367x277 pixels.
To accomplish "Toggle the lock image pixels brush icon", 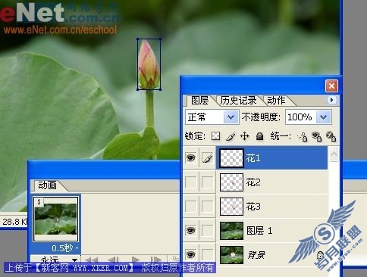I will coord(230,136).
